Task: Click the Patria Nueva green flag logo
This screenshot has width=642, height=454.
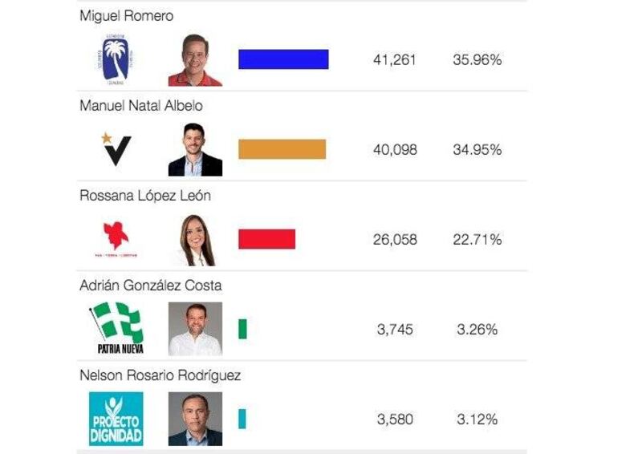Action: point(116,328)
